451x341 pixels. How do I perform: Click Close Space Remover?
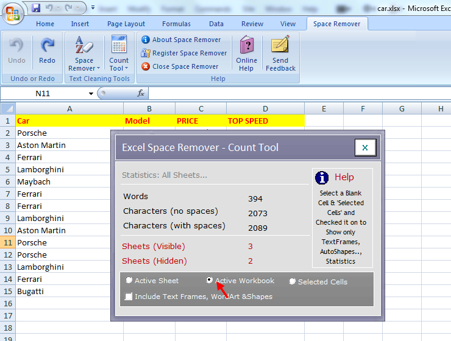click(x=180, y=66)
